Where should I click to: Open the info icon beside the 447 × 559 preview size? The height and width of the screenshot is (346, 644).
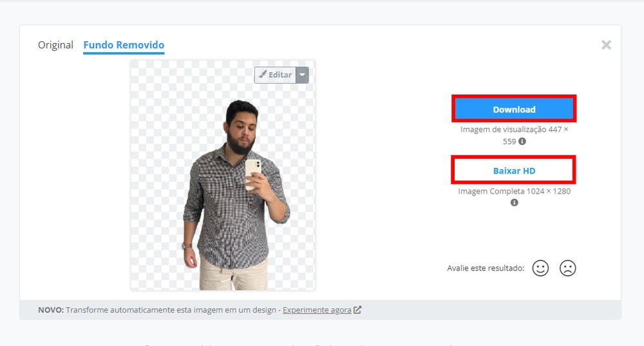522,141
